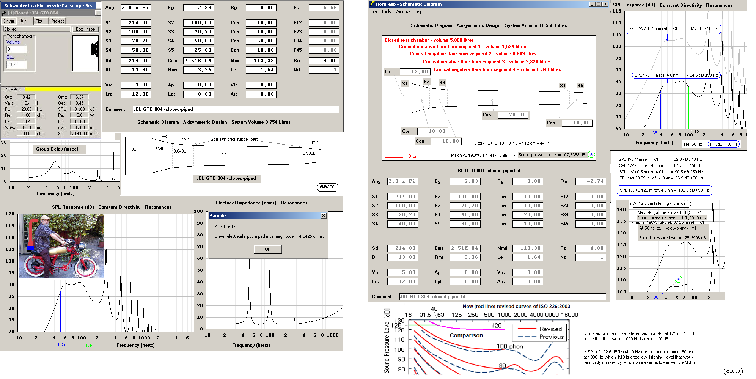This screenshot has width=756, height=379.
Task: Click the left Mmd field 113,38
Action: point(261,61)
